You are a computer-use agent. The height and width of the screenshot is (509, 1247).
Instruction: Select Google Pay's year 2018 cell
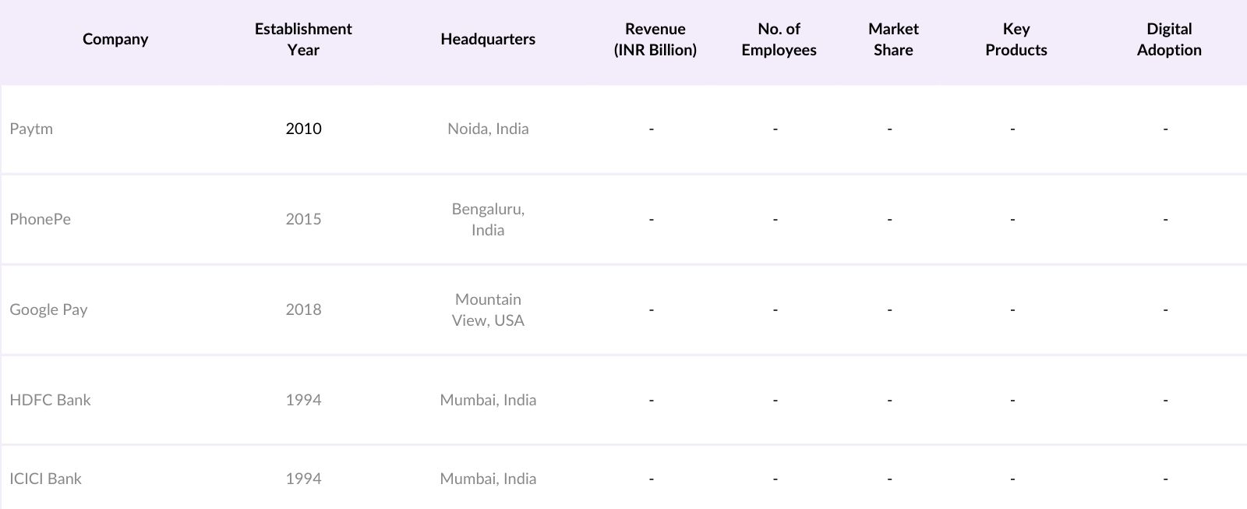click(303, 309)
